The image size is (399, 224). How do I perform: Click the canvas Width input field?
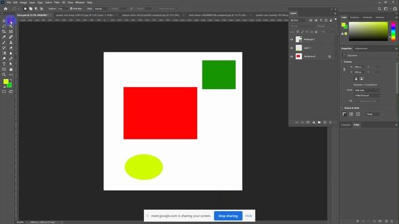coord(358,67)
